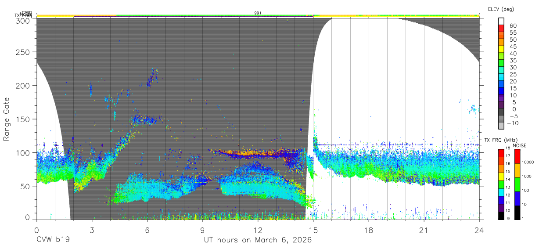Image resolution: width=539 pixels, height=249 pixels.
Task: Click the '−5' label in ELEV legend
Action: point(513,116)
